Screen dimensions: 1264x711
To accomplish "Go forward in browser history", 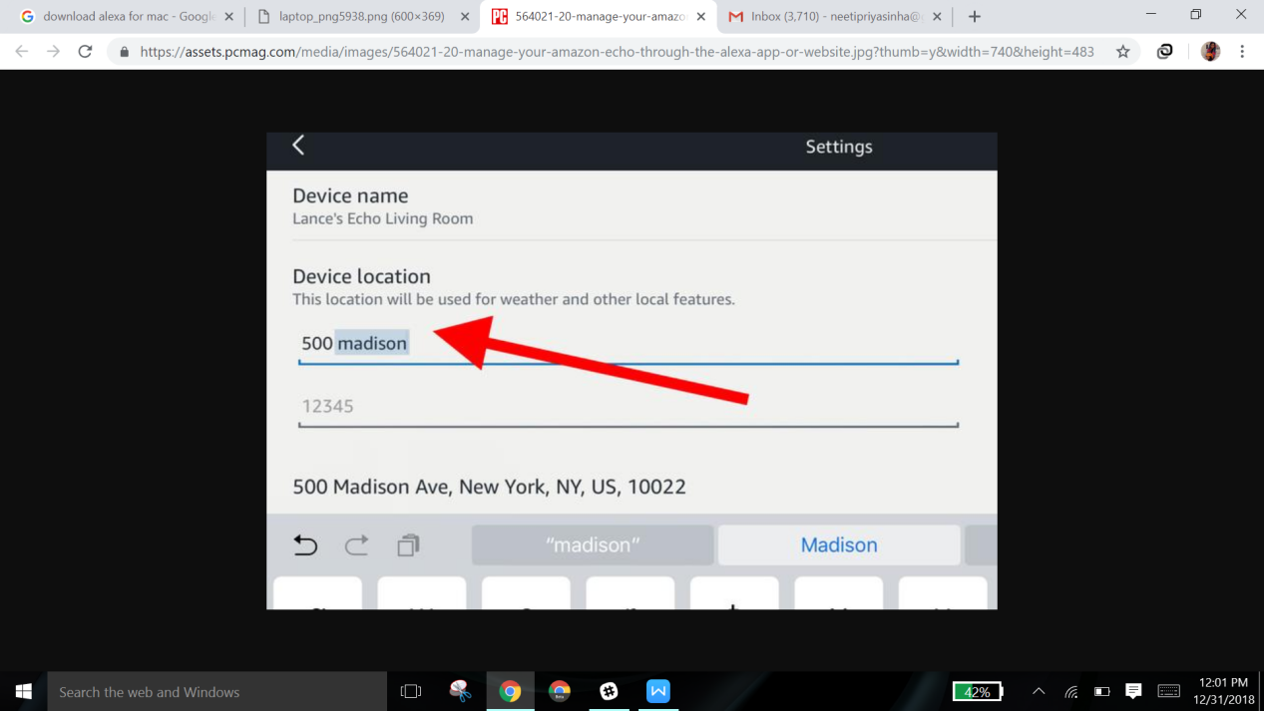I will click(53, 52).
